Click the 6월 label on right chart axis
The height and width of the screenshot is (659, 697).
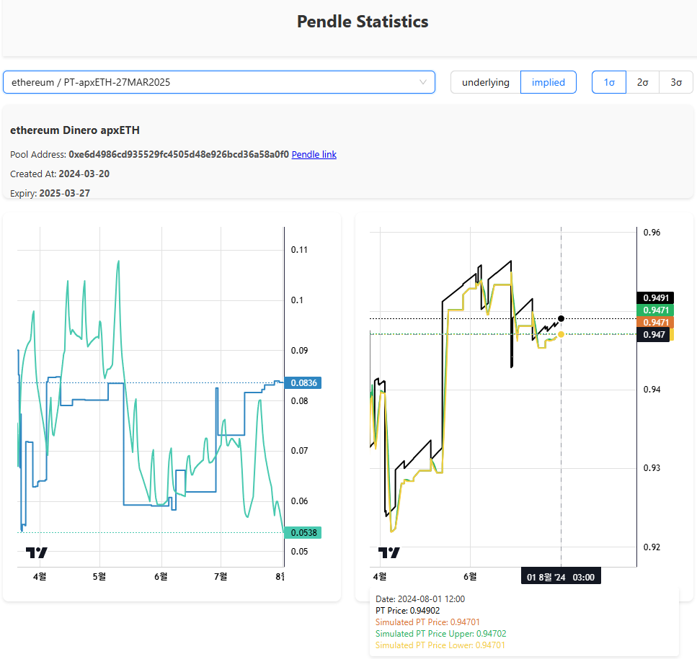tap(470, 576)
